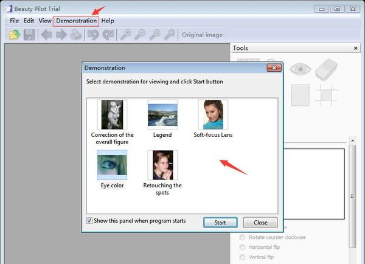This screenshot has height=264, width=365.
Task: Open the Edit menu
Action: (29, 21)
